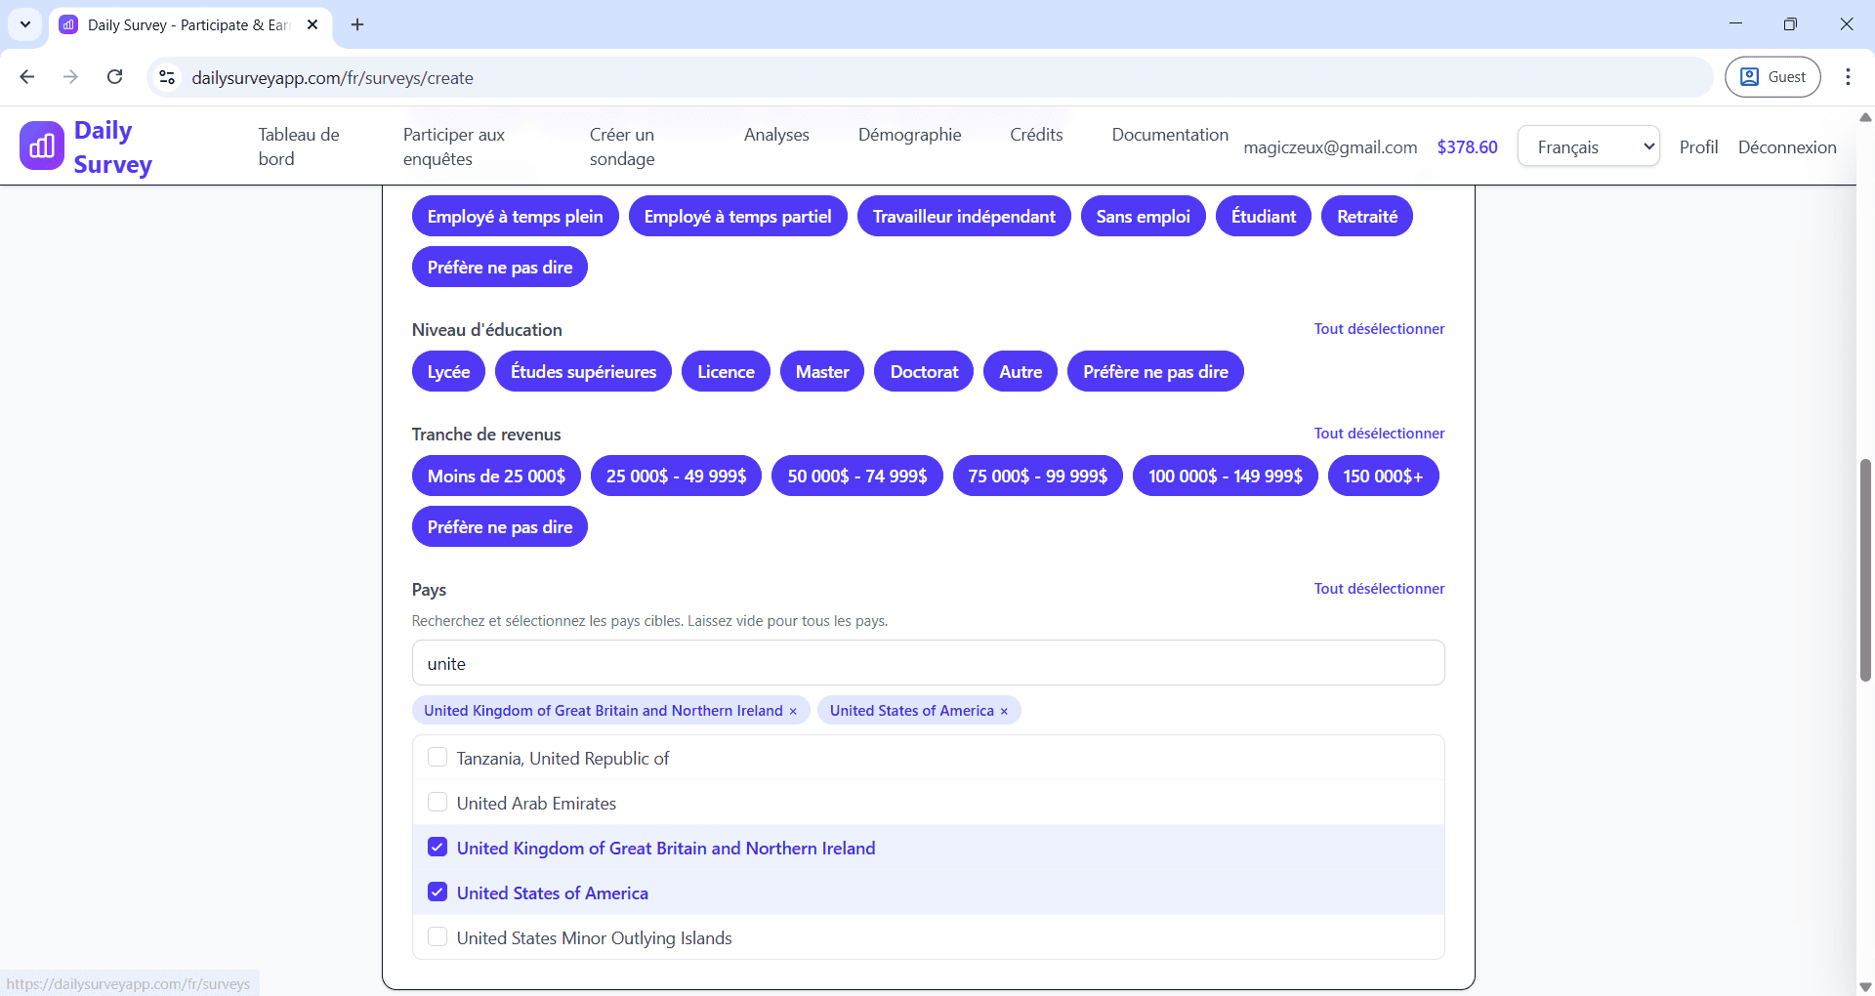Open the Guest profile menu

[x=1772, y=77]
